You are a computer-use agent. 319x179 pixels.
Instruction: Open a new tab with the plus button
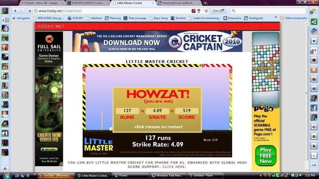point(205,3)
